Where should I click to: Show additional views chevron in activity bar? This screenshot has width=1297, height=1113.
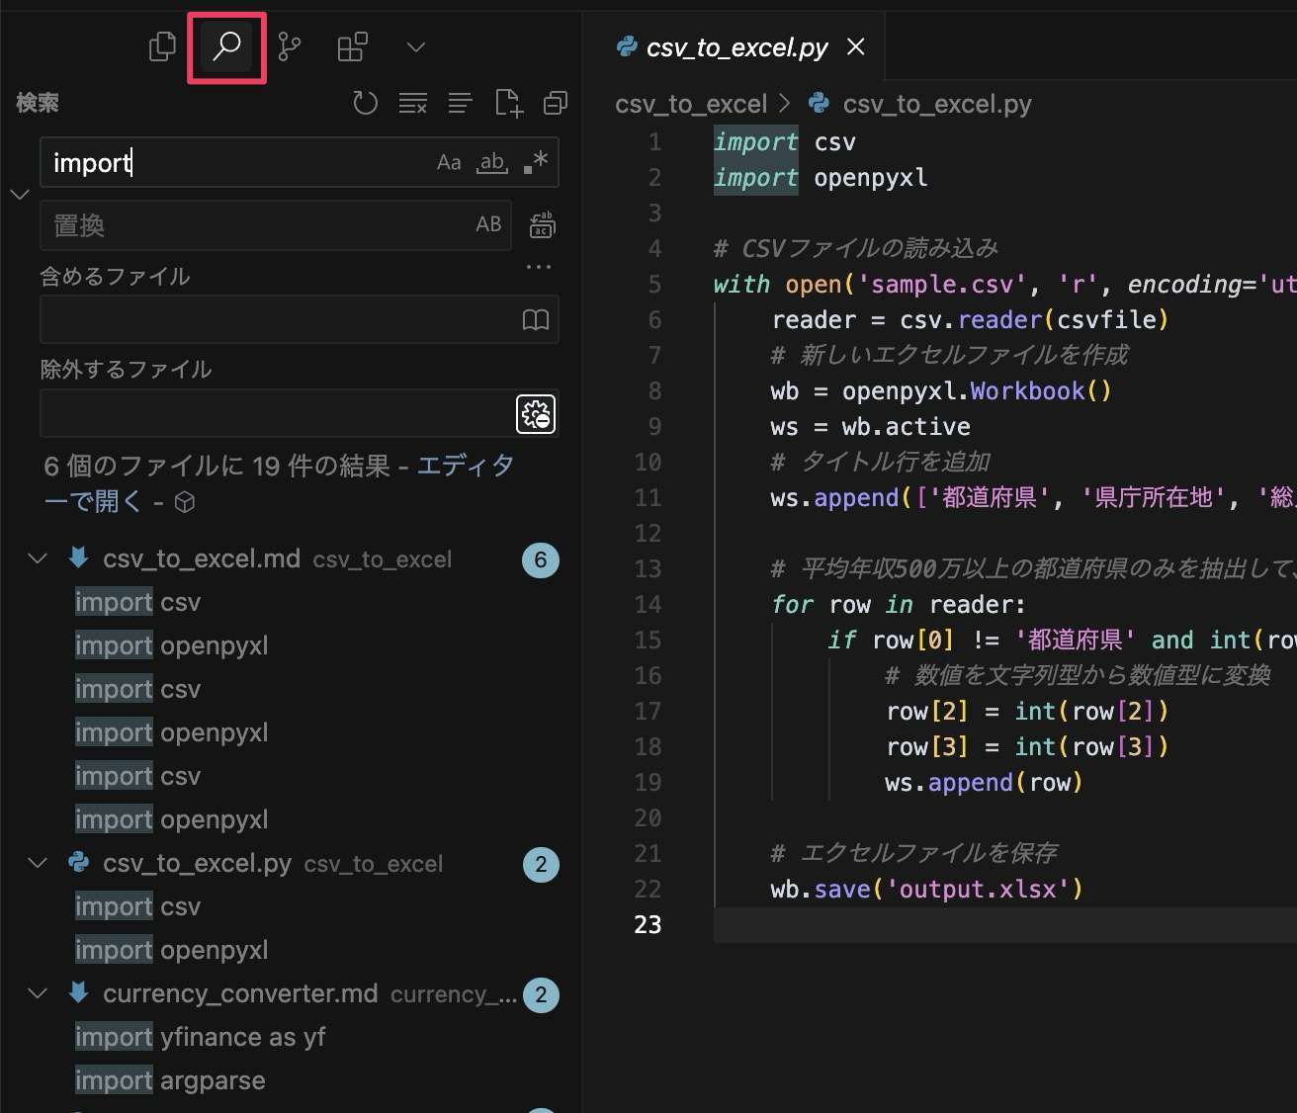point(416,46)
